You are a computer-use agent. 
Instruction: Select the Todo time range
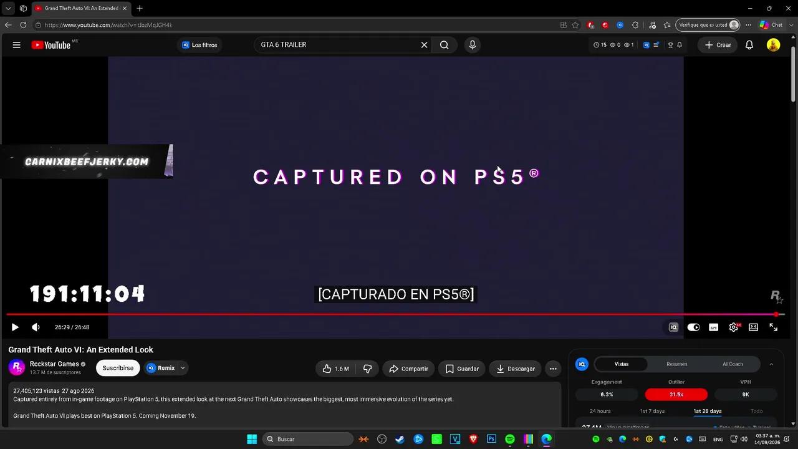pos(756,411)
